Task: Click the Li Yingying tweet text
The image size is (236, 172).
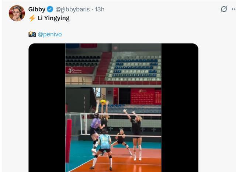Action: click(x=53, y=18)
